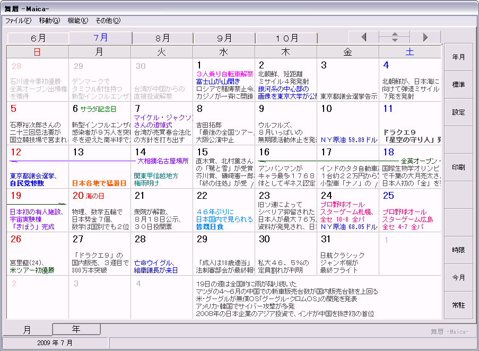Switch to the 8月 month tab
The image size is (479, 351).
tap(162, 38)
